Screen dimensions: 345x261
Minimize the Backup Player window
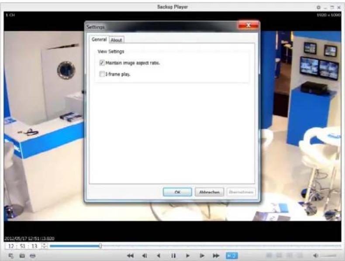click(326, 7)
